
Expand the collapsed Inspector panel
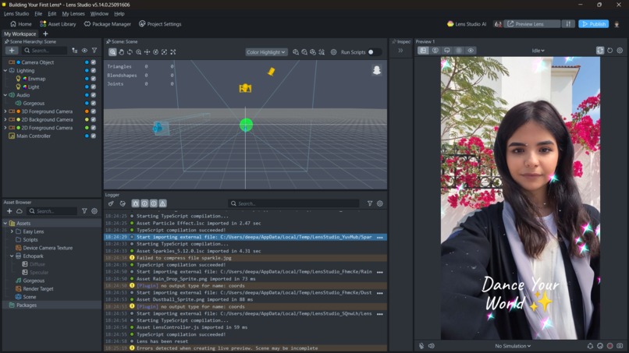[x=400, y=51]
